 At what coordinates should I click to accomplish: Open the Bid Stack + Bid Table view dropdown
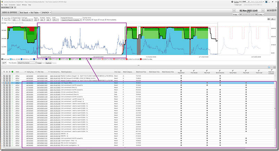30,12
